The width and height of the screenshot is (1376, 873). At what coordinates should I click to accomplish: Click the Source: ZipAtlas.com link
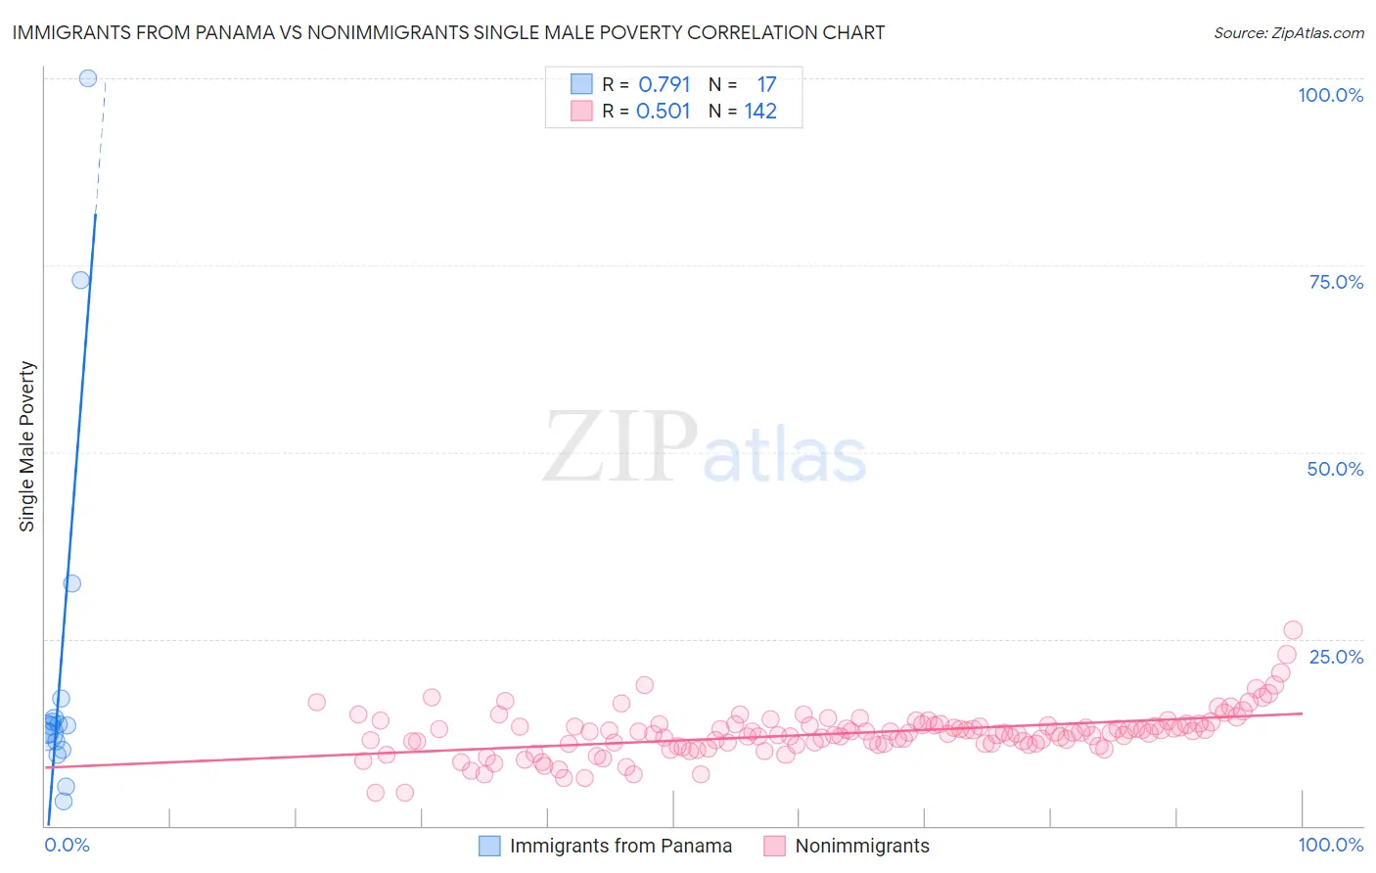click(x=1288, y=33)
